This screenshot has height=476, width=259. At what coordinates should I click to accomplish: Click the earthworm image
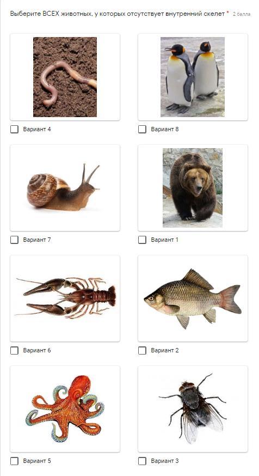click(65, 77)
